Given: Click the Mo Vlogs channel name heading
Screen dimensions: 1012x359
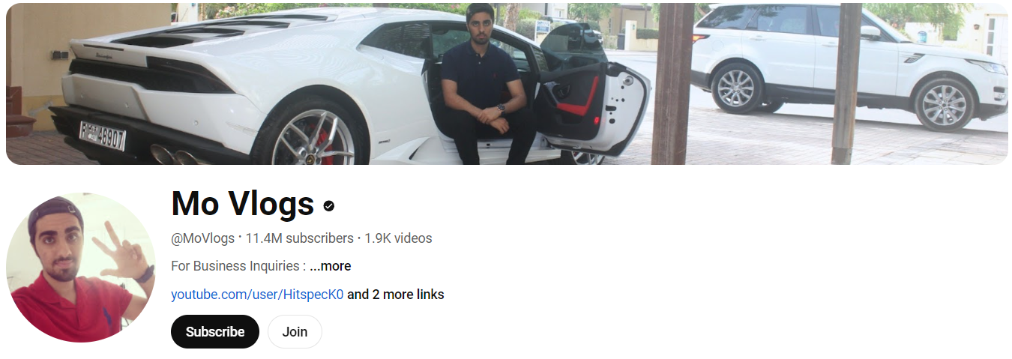Looking at the screenshot, I should (242, 204).
